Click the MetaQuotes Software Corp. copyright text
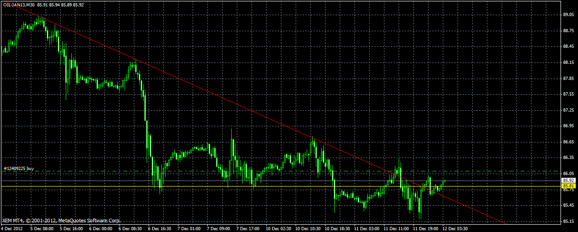The width and height of the screenshot is (578, 232). (88, 220)
